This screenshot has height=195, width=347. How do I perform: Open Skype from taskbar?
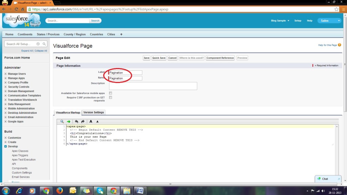[100, 191]
